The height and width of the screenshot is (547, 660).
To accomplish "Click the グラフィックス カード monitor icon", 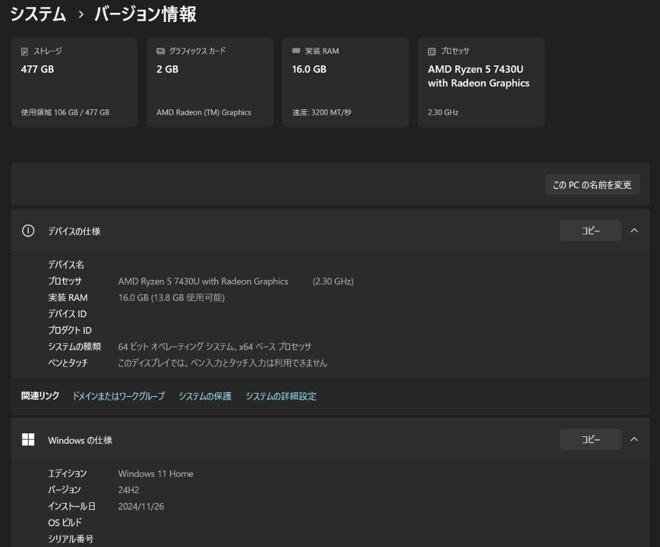I will pyautogui.click(x=161, y=51).
